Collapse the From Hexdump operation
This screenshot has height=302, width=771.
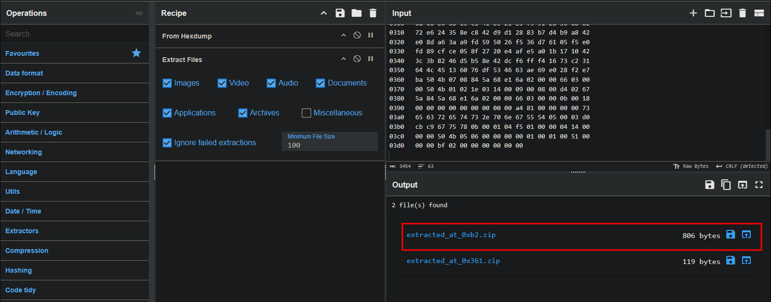click(344, 35)
